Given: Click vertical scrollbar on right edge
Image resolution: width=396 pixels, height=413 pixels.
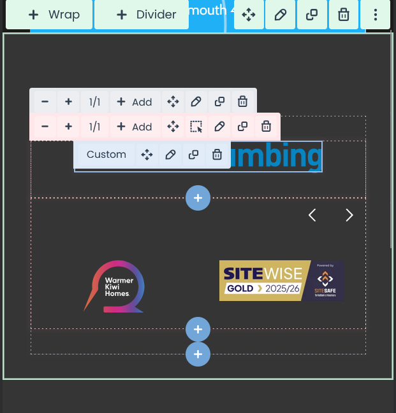Looking at the screenshot, I should 392,141.
